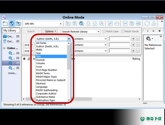Click the Online Search magnifier globe icon
165x125 pixels.
click(81, 24)
